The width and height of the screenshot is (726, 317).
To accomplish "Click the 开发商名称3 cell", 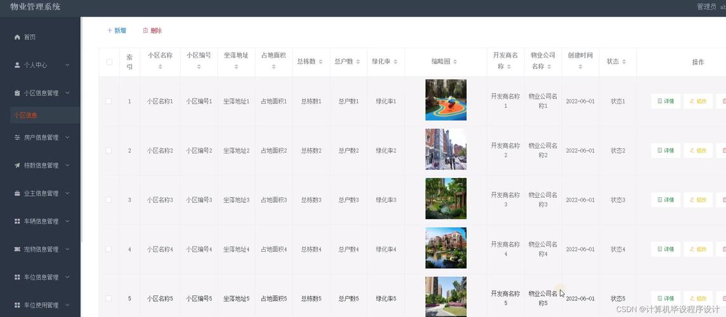I will (505, 200).
